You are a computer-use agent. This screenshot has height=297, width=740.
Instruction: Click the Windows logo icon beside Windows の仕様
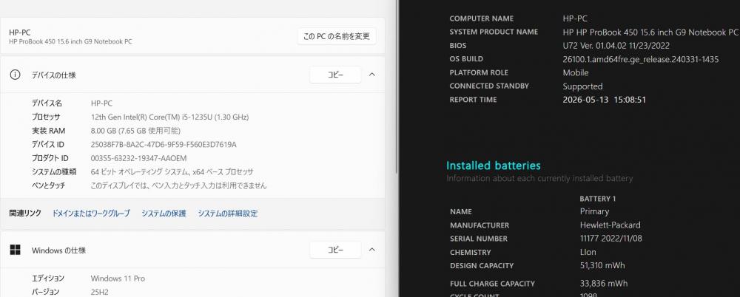(15, 250)
